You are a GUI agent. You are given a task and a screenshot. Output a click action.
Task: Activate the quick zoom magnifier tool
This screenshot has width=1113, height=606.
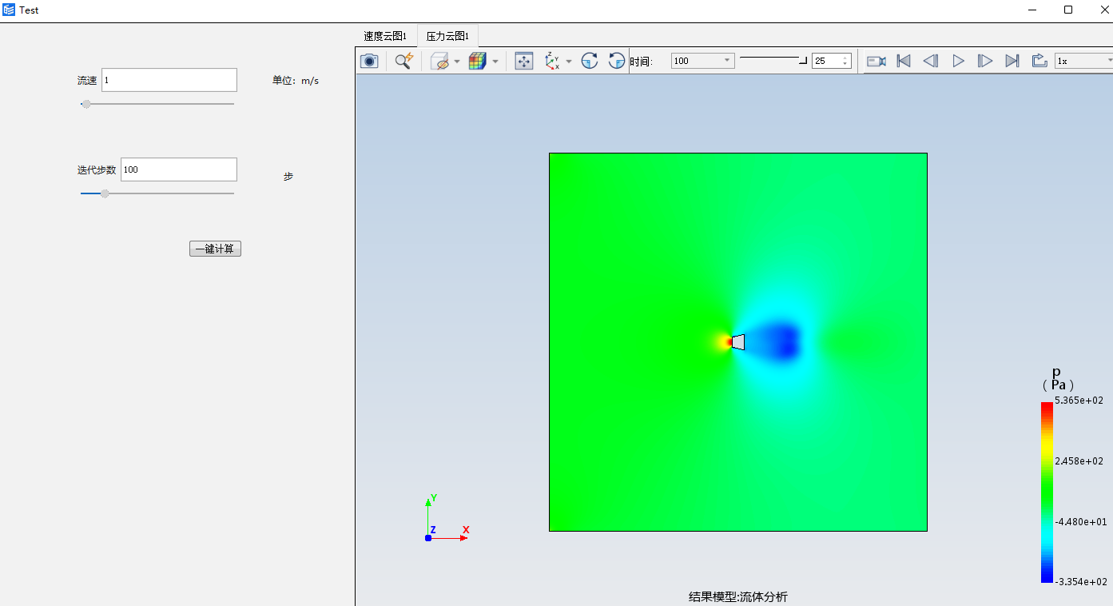point(404,61)
